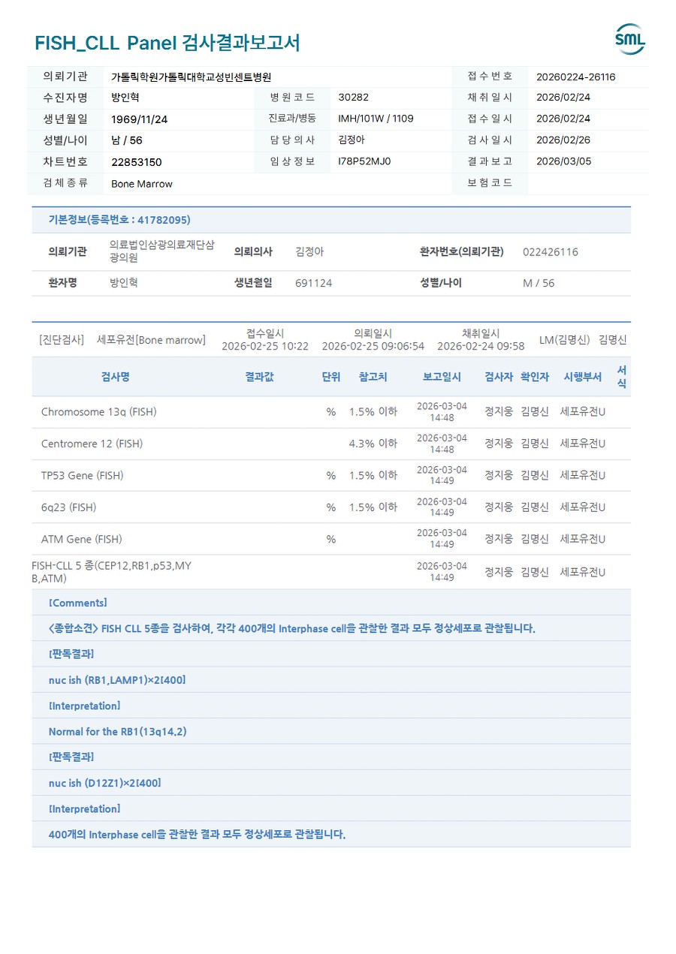The height and width of the screenshot is (954, 676).
Task: Select reference value 1.5% 이하 in TP53 row
Action: click(x=373, y=475)
